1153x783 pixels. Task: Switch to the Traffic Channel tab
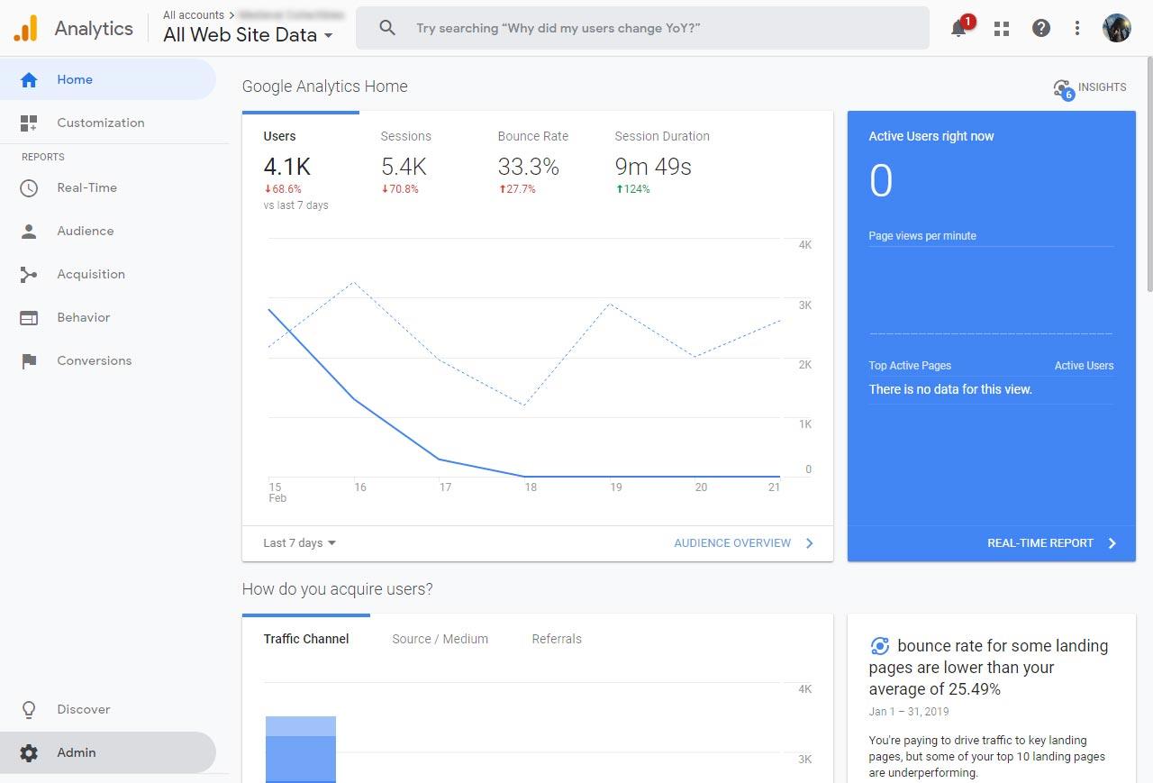coord(306,639)
